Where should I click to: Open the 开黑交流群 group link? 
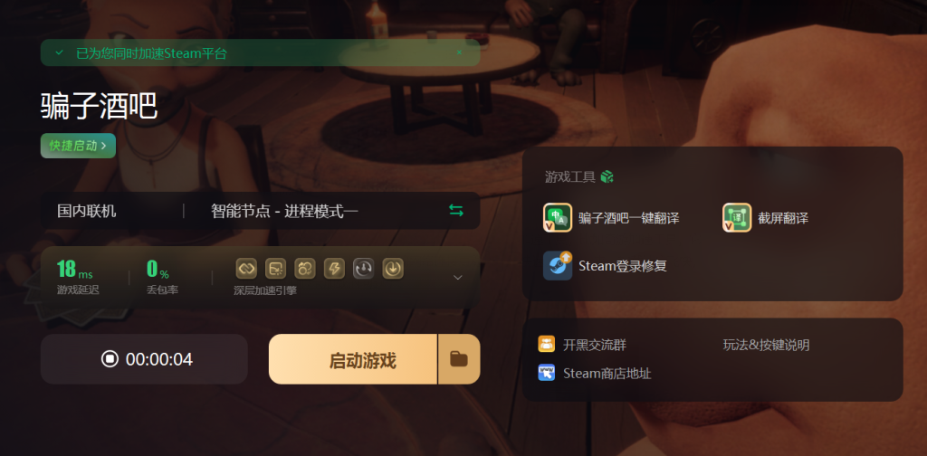tap(582, 345)
